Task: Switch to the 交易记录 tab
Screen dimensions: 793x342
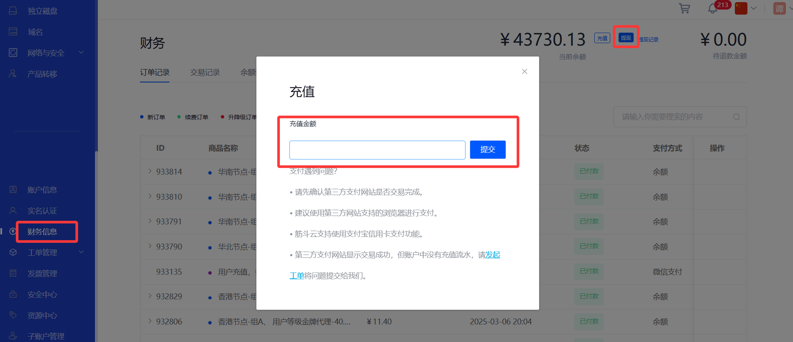Action: coord(205,72)
